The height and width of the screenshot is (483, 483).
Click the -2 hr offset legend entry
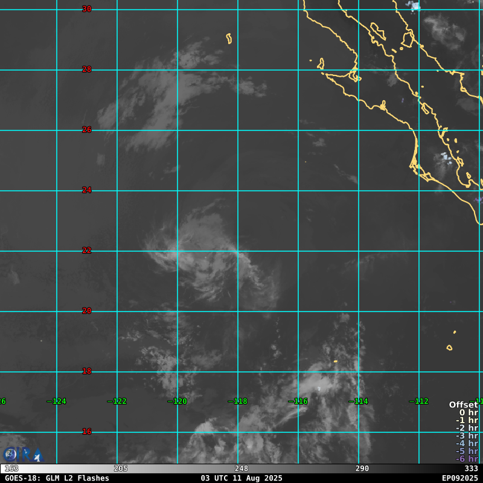467,428
